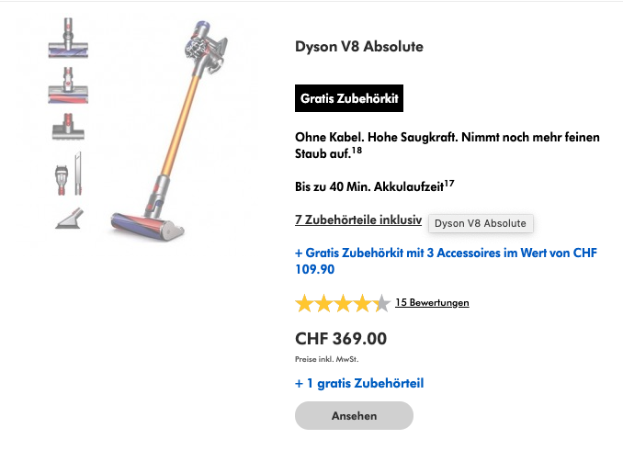The height and width of the screenshot is (450, 623).
Task: Select the triangular docking accessory thumbnail
Action: pos(68,218)
